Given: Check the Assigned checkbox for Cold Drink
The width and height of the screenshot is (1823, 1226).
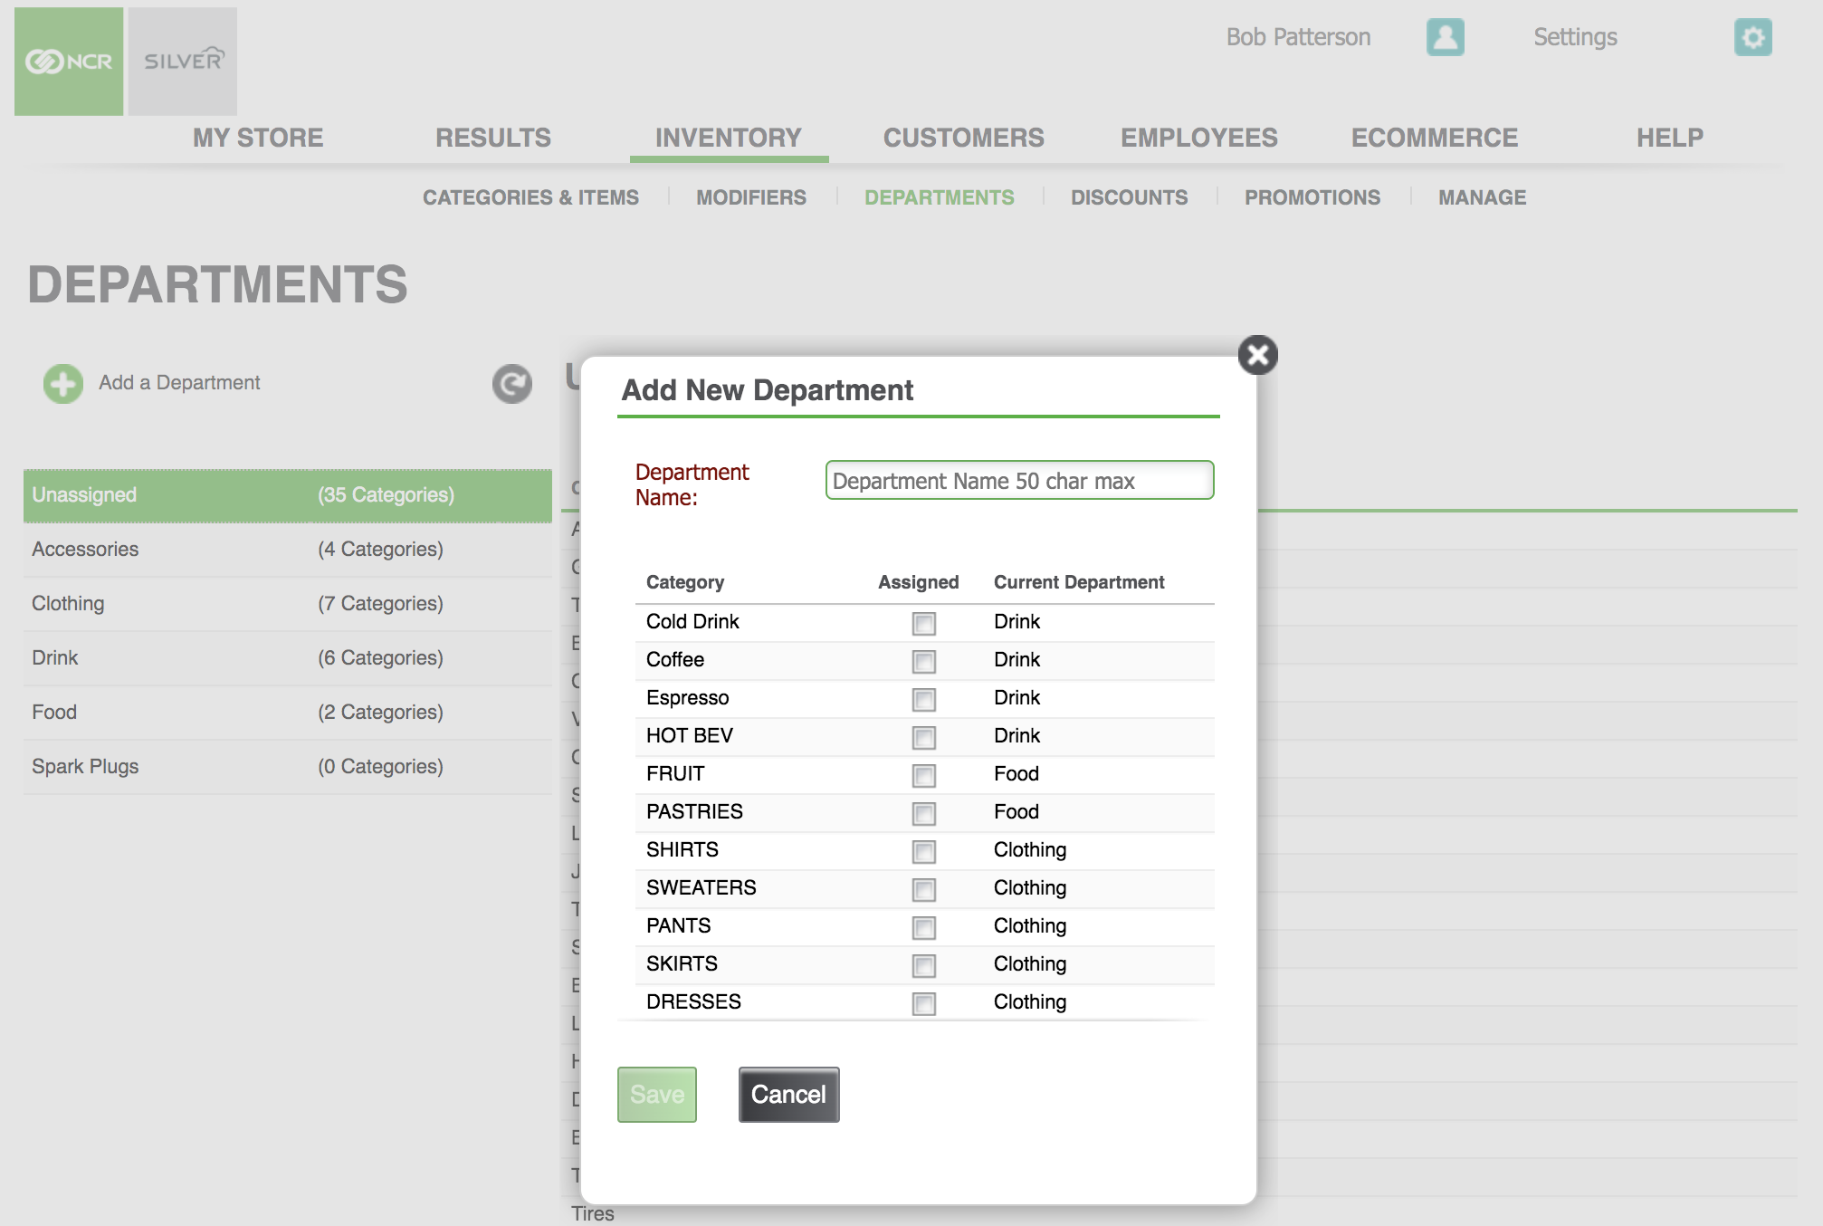Looking at the screenshot, I should (924, 620).
